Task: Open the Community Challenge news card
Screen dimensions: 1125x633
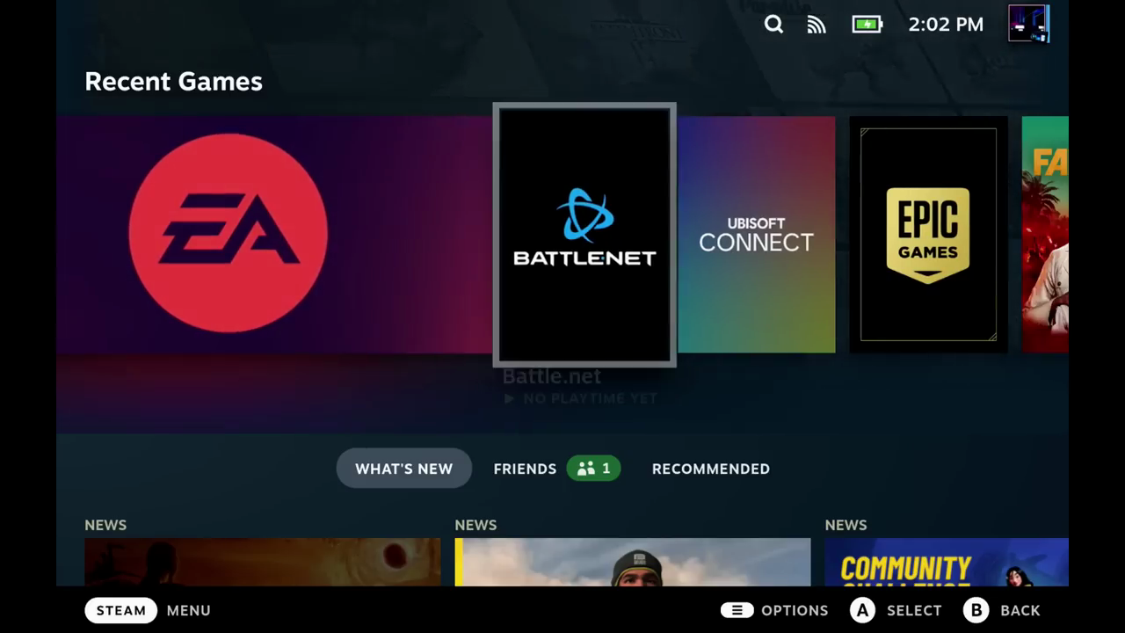Action: (947, 562)
